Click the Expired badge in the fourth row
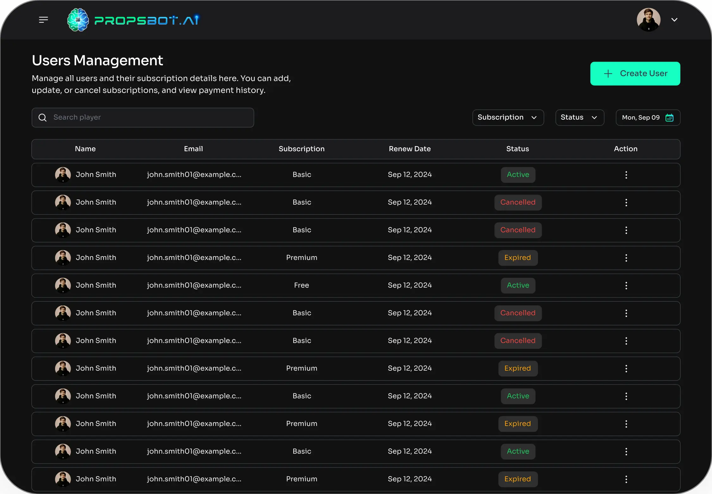 (518, 258)
